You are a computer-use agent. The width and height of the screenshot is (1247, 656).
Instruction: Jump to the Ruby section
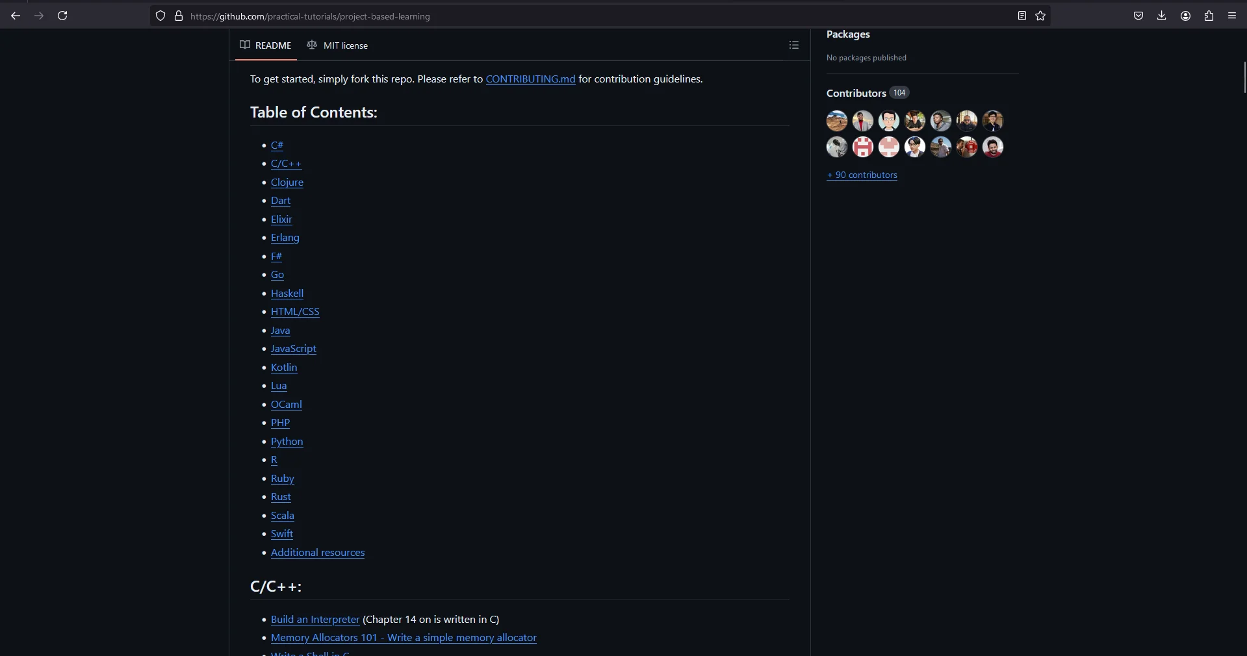point(283,479)
